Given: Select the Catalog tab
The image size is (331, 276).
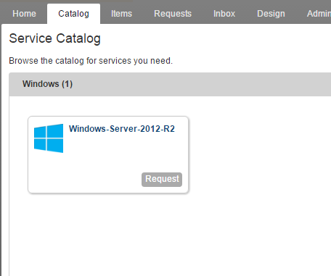Looking at the screenshot, I should (73, 14).
